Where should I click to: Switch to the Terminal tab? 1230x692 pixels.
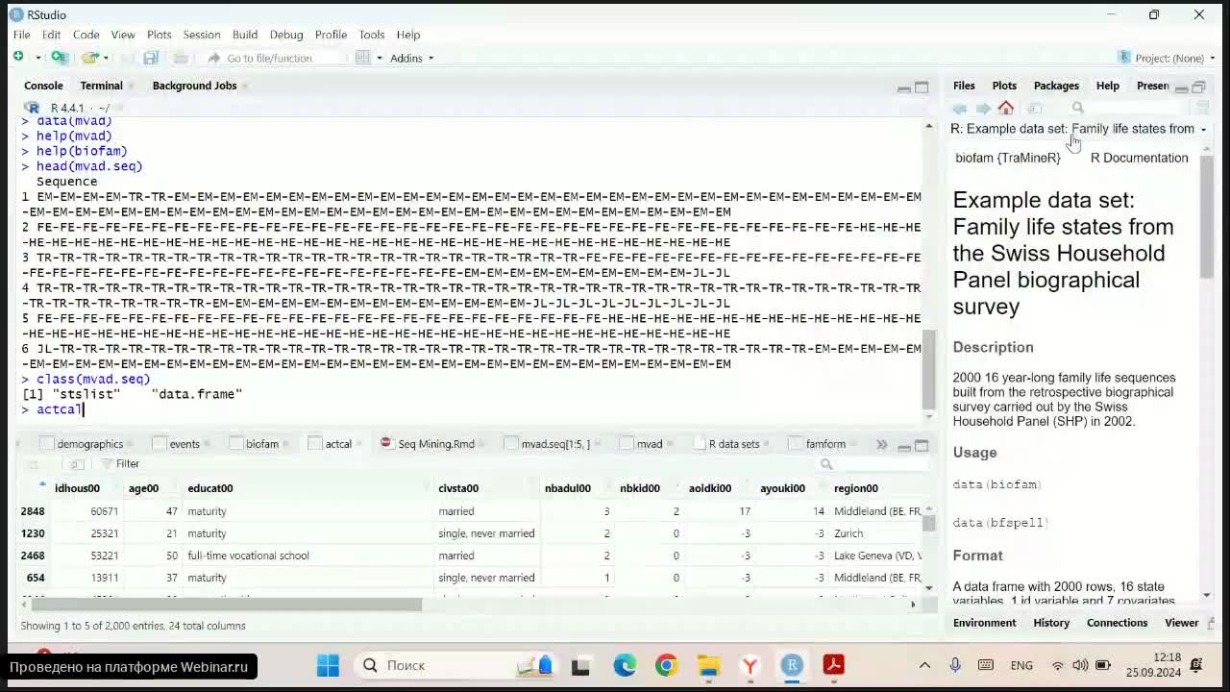(101, 86)
